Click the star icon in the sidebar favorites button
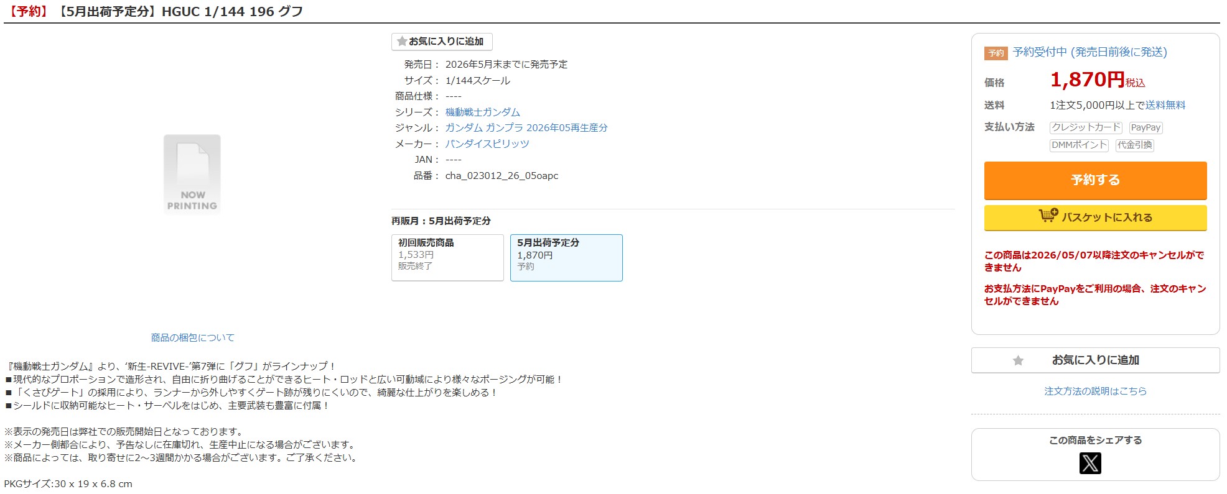Viewport: 1227px width, 494px height. [1018, 360]
